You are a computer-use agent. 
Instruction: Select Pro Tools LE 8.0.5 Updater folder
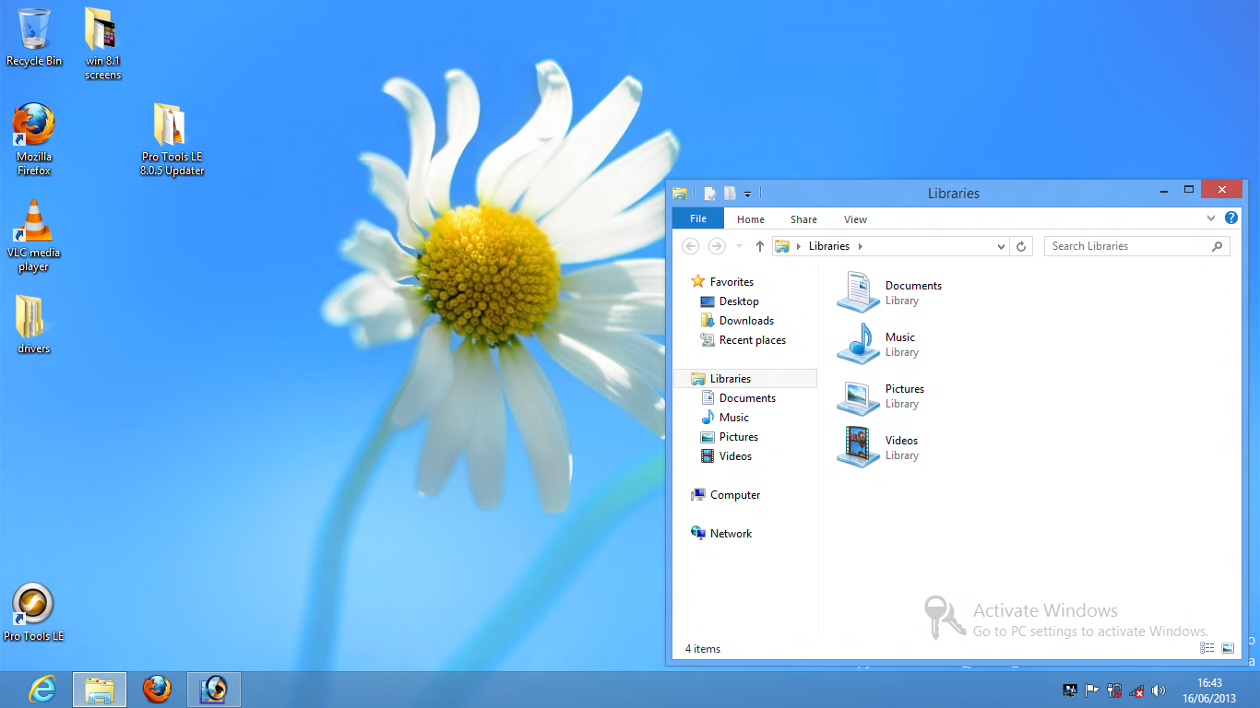point(172,139)
